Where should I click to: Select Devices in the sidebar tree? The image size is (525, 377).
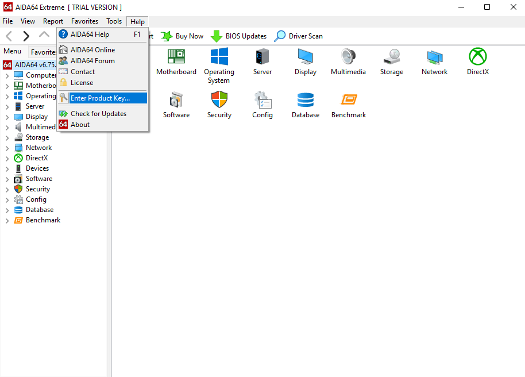(x=37, y=168)
